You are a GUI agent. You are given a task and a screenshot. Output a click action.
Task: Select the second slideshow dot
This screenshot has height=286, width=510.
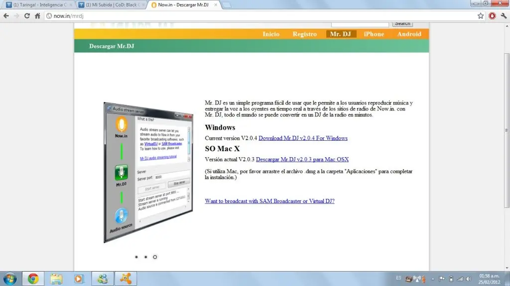[146, 257]
